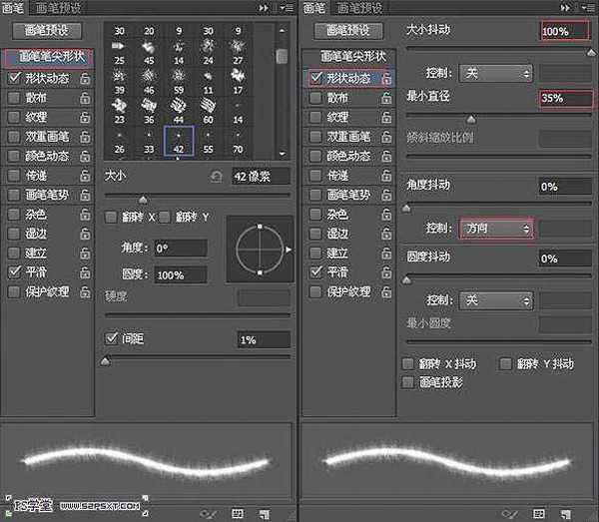
Task: Click lock icon beside 形状动态 in right panel
Action: [385, 77]
